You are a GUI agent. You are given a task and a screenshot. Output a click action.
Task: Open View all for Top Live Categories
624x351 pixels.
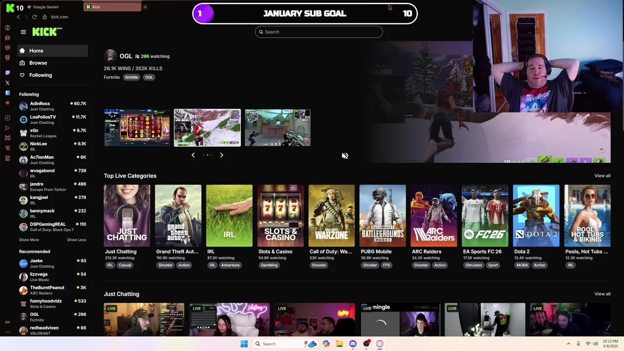pyautogui.click(x=602, y=175)
